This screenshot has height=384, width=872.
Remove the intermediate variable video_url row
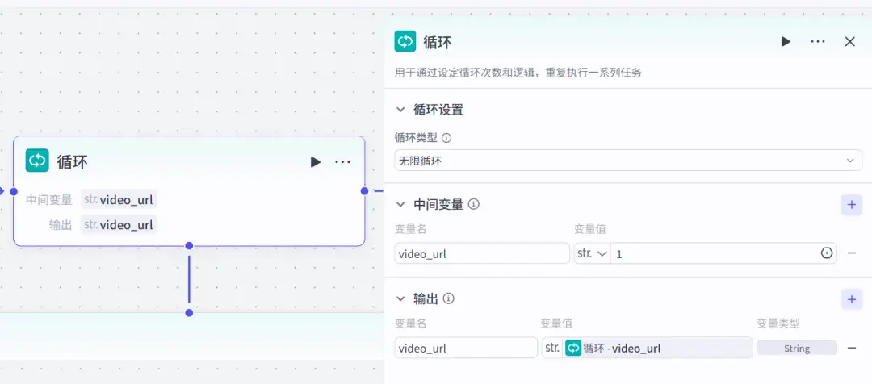852,253
